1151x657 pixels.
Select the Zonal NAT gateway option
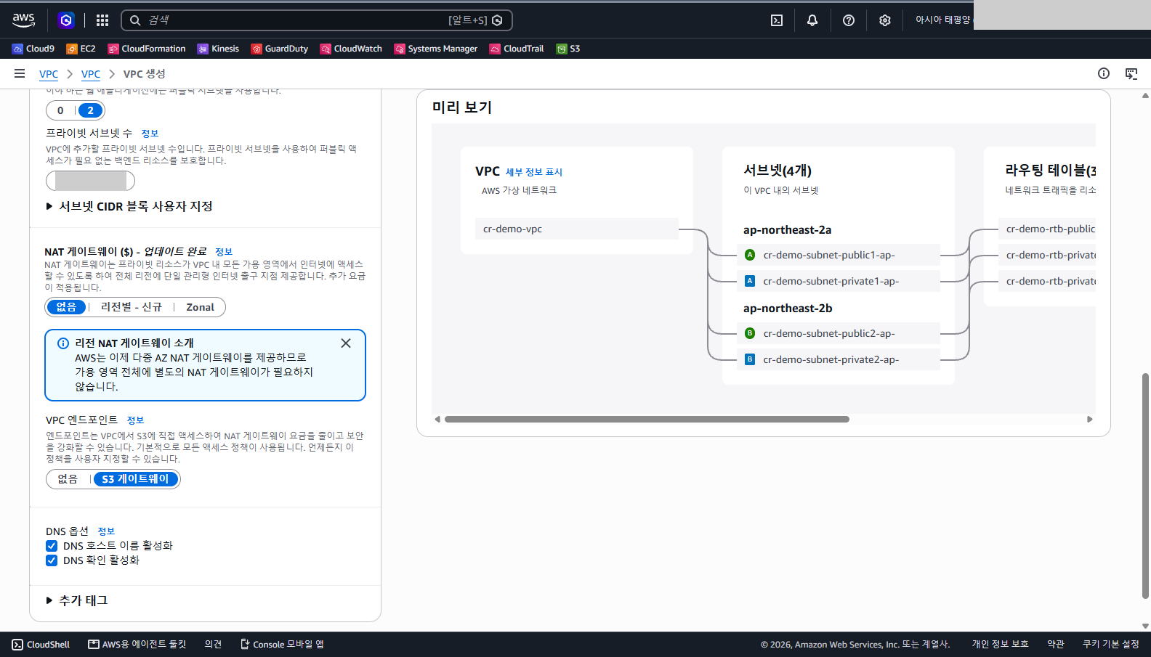pyautogui.click(x=200, y=307)
